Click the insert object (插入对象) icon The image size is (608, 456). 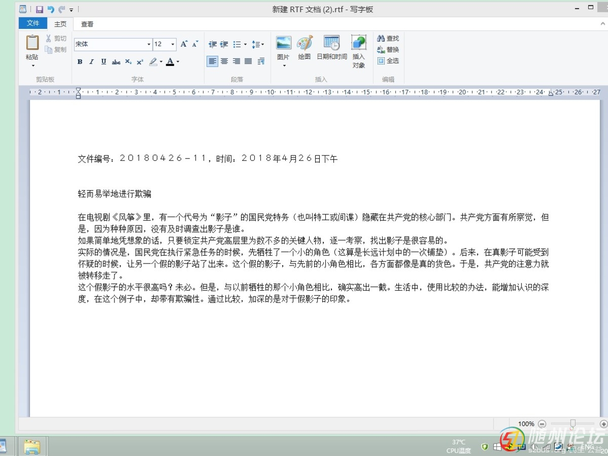pos(359,51)
